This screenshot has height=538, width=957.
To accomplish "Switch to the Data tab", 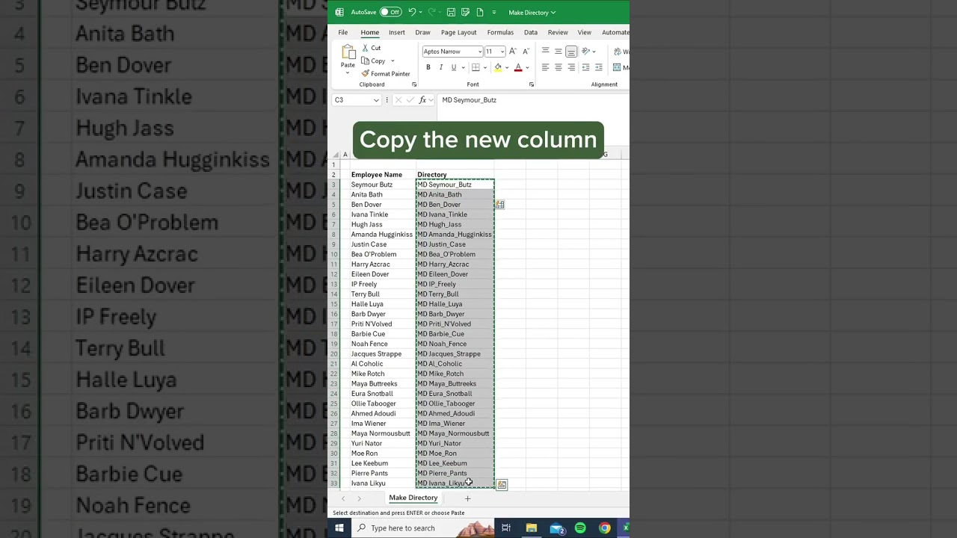I will pos(530,32).
